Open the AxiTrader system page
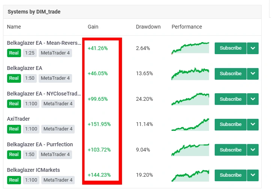 coord(18,119)
